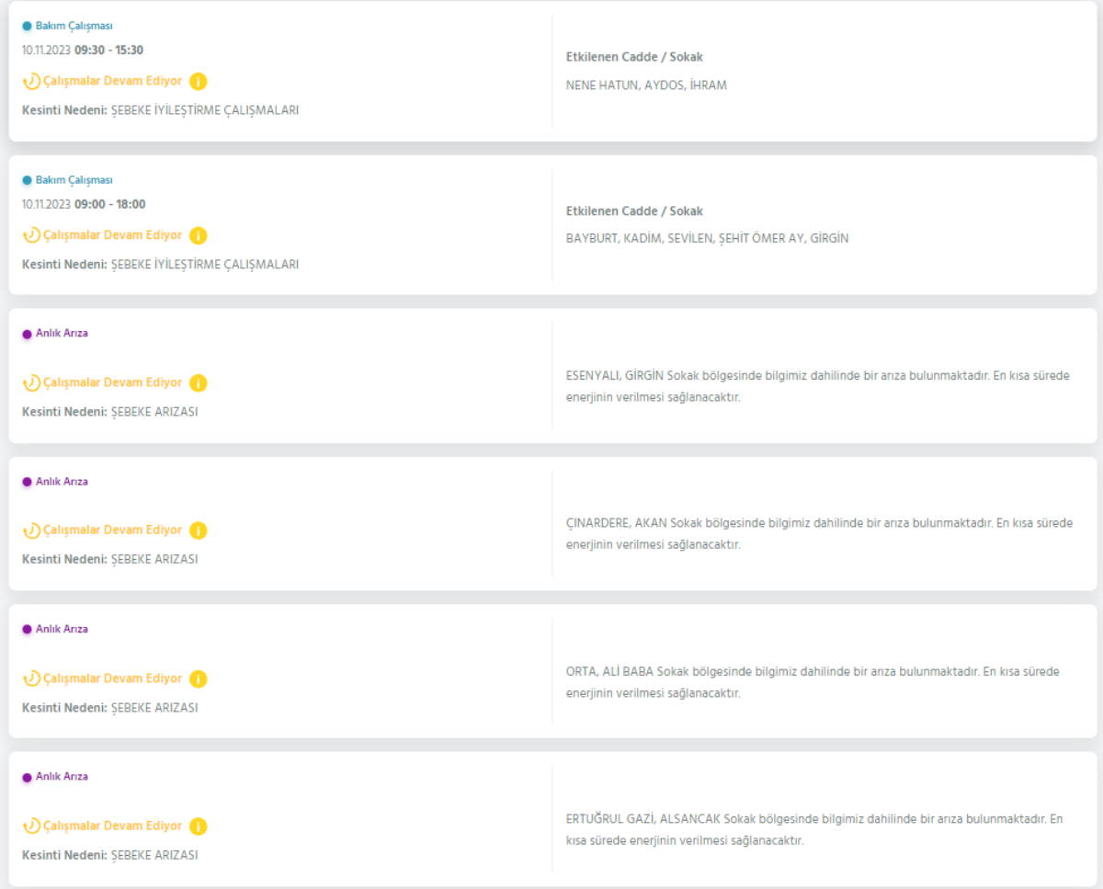The height and width of the screenshot is (889, 1103).
Task: Click blue dot beside first Bakım Çalışması label
Action: click(27, 26)
